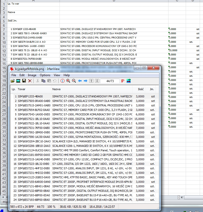203x212 pixels.
Task: Click the Previous page up arrow icon
Action: (91, 81)
